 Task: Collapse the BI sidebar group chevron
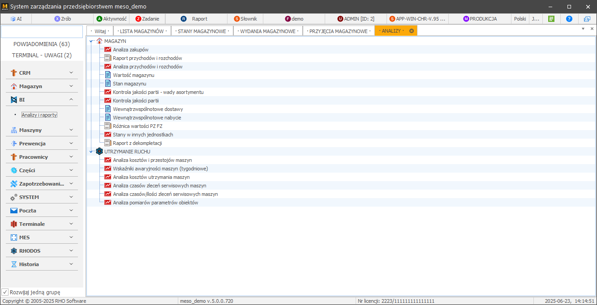click(x=71, y=100)
